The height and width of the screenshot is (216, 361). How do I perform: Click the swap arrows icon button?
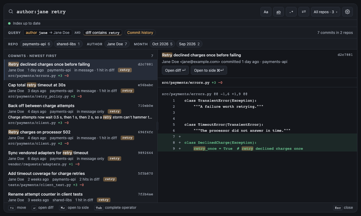click(x=304, y=12)
